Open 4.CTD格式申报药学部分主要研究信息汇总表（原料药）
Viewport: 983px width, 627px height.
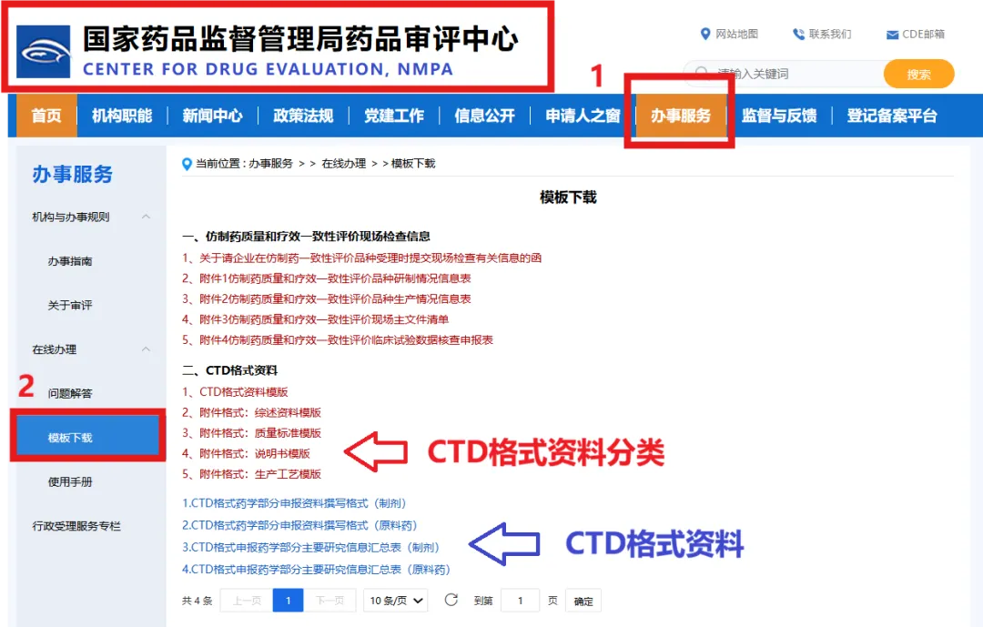click(x=316, y=570)
